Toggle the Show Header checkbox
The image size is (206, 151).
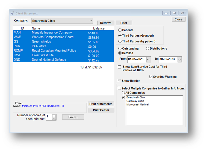(119, 81)
